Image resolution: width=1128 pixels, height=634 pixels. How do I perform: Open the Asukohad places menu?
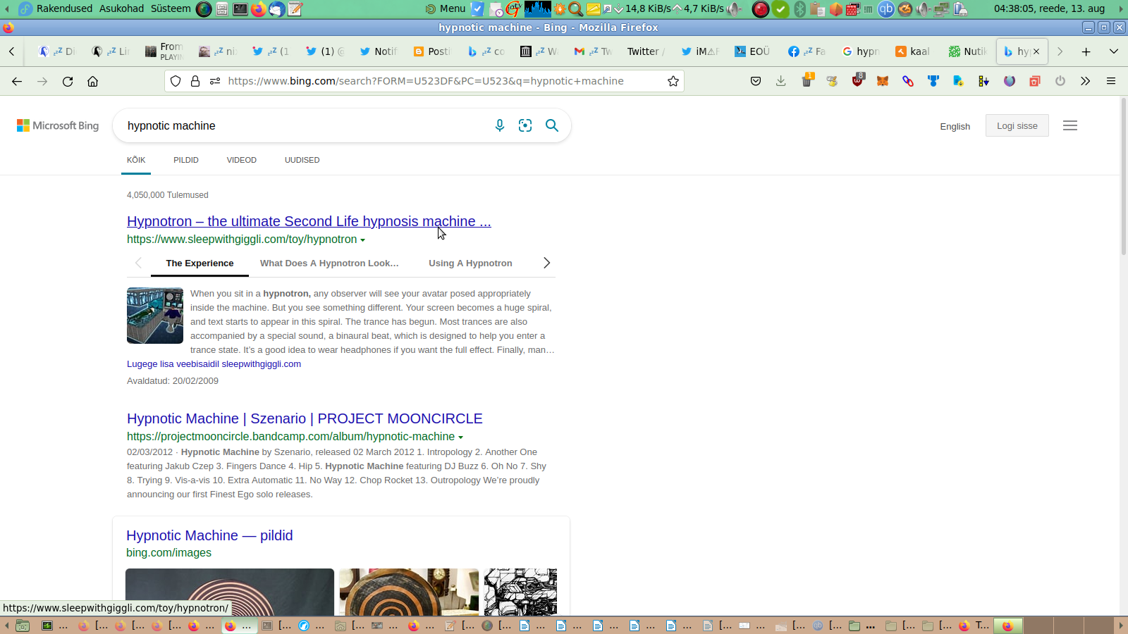[x=121, y=8]
